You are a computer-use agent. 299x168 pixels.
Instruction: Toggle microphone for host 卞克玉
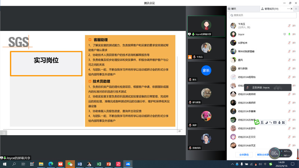[289, 26]
